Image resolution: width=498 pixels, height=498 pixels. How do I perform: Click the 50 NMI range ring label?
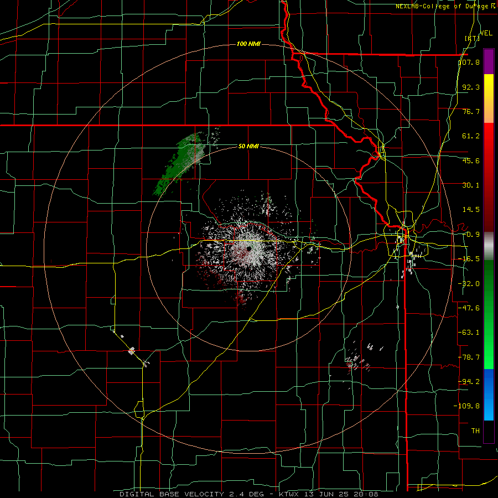(x=248, y=147)
